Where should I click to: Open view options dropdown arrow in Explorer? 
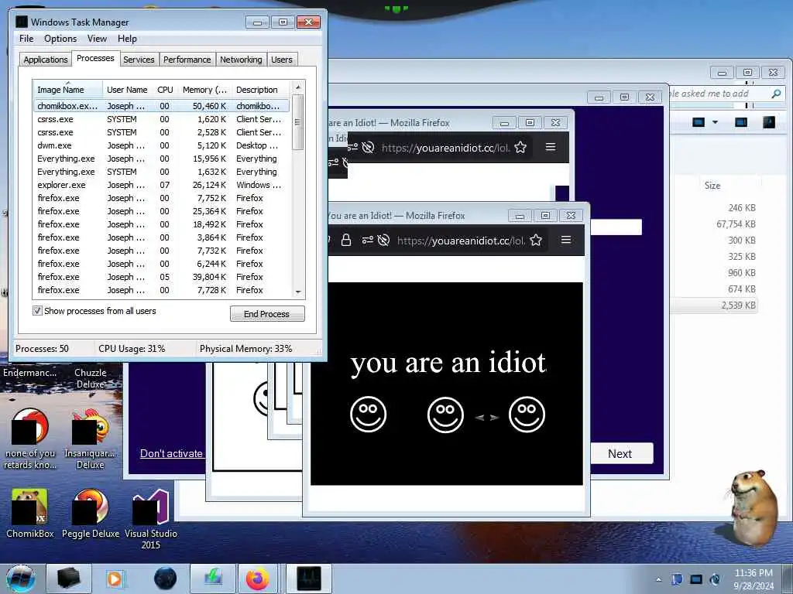[715, 122]
